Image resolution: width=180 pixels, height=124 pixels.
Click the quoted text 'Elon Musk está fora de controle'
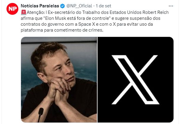77,18
